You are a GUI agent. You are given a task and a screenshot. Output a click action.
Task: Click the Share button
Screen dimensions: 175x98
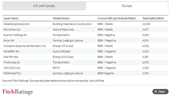(160, 92)
